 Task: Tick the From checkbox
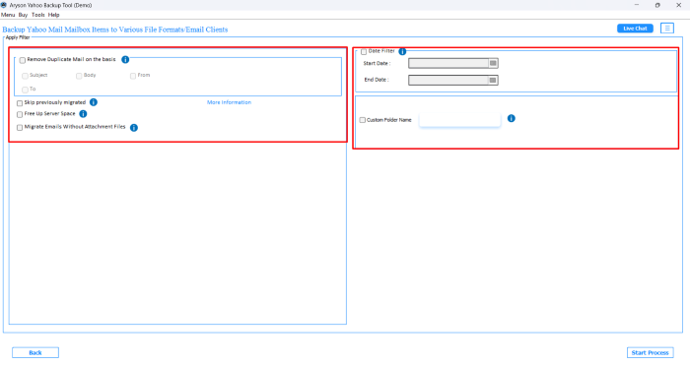pos(133,76)
